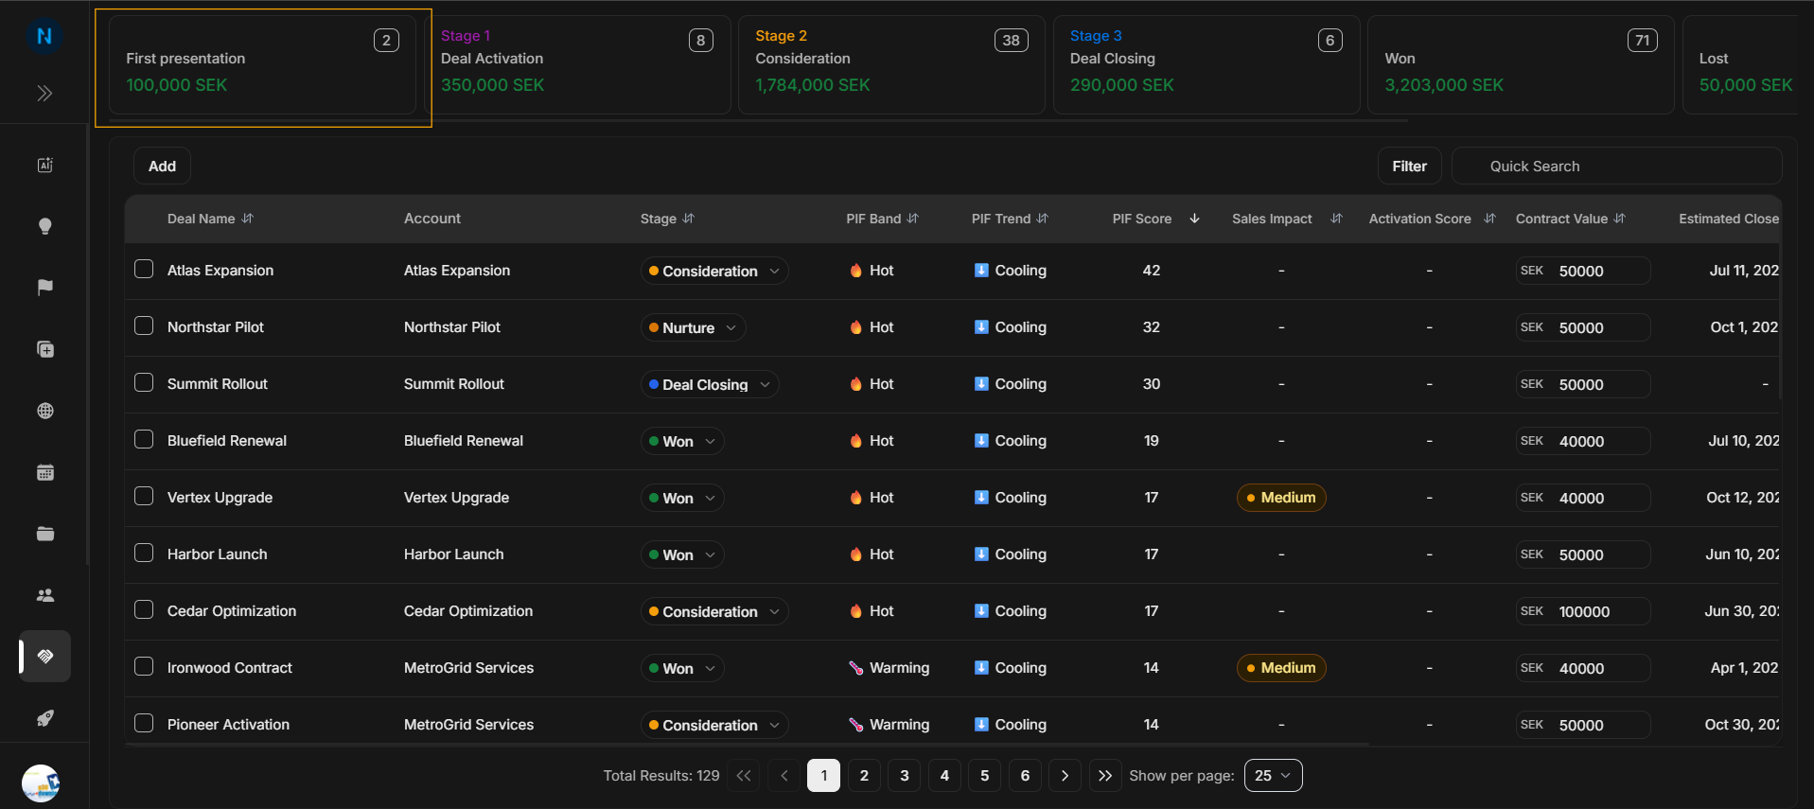Viewport: 1814px width, 809px height.
Task: Open the AI assistant sidebar icon
Action: tap(44, 165)
